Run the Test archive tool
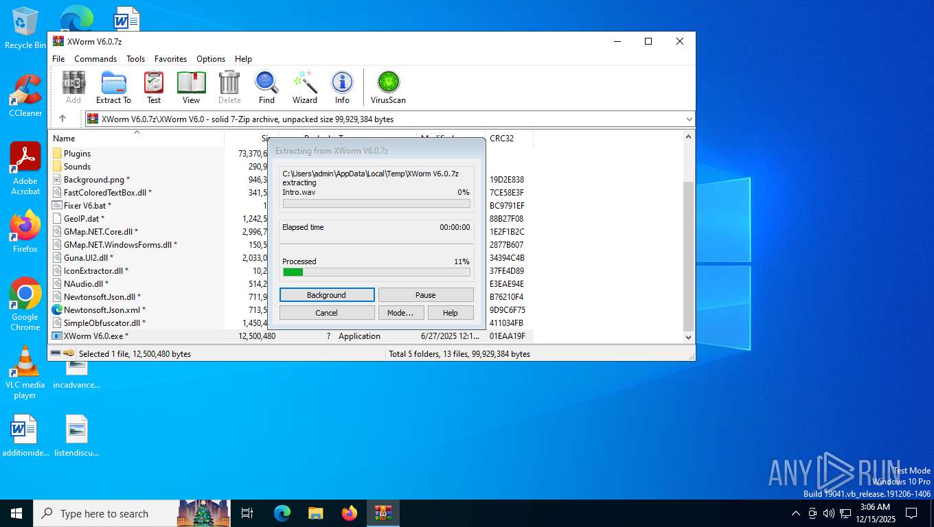Image resolution: width=934 pixels, height=527 pixels. click(x=154, y=87)
